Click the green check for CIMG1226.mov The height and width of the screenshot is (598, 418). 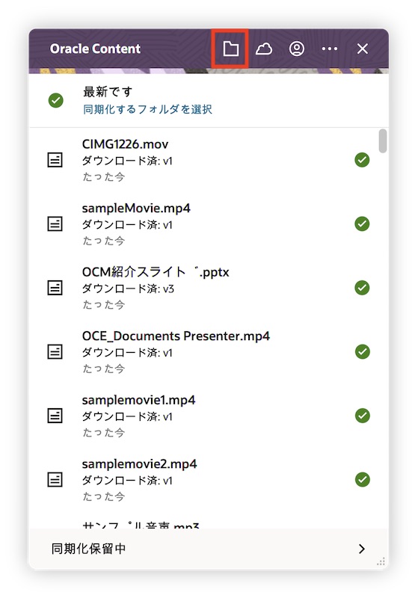click(363, 160)
